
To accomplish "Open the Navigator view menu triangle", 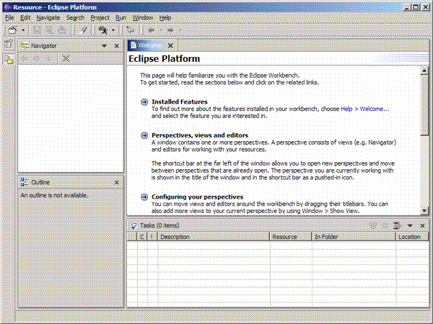I will 105,45.
